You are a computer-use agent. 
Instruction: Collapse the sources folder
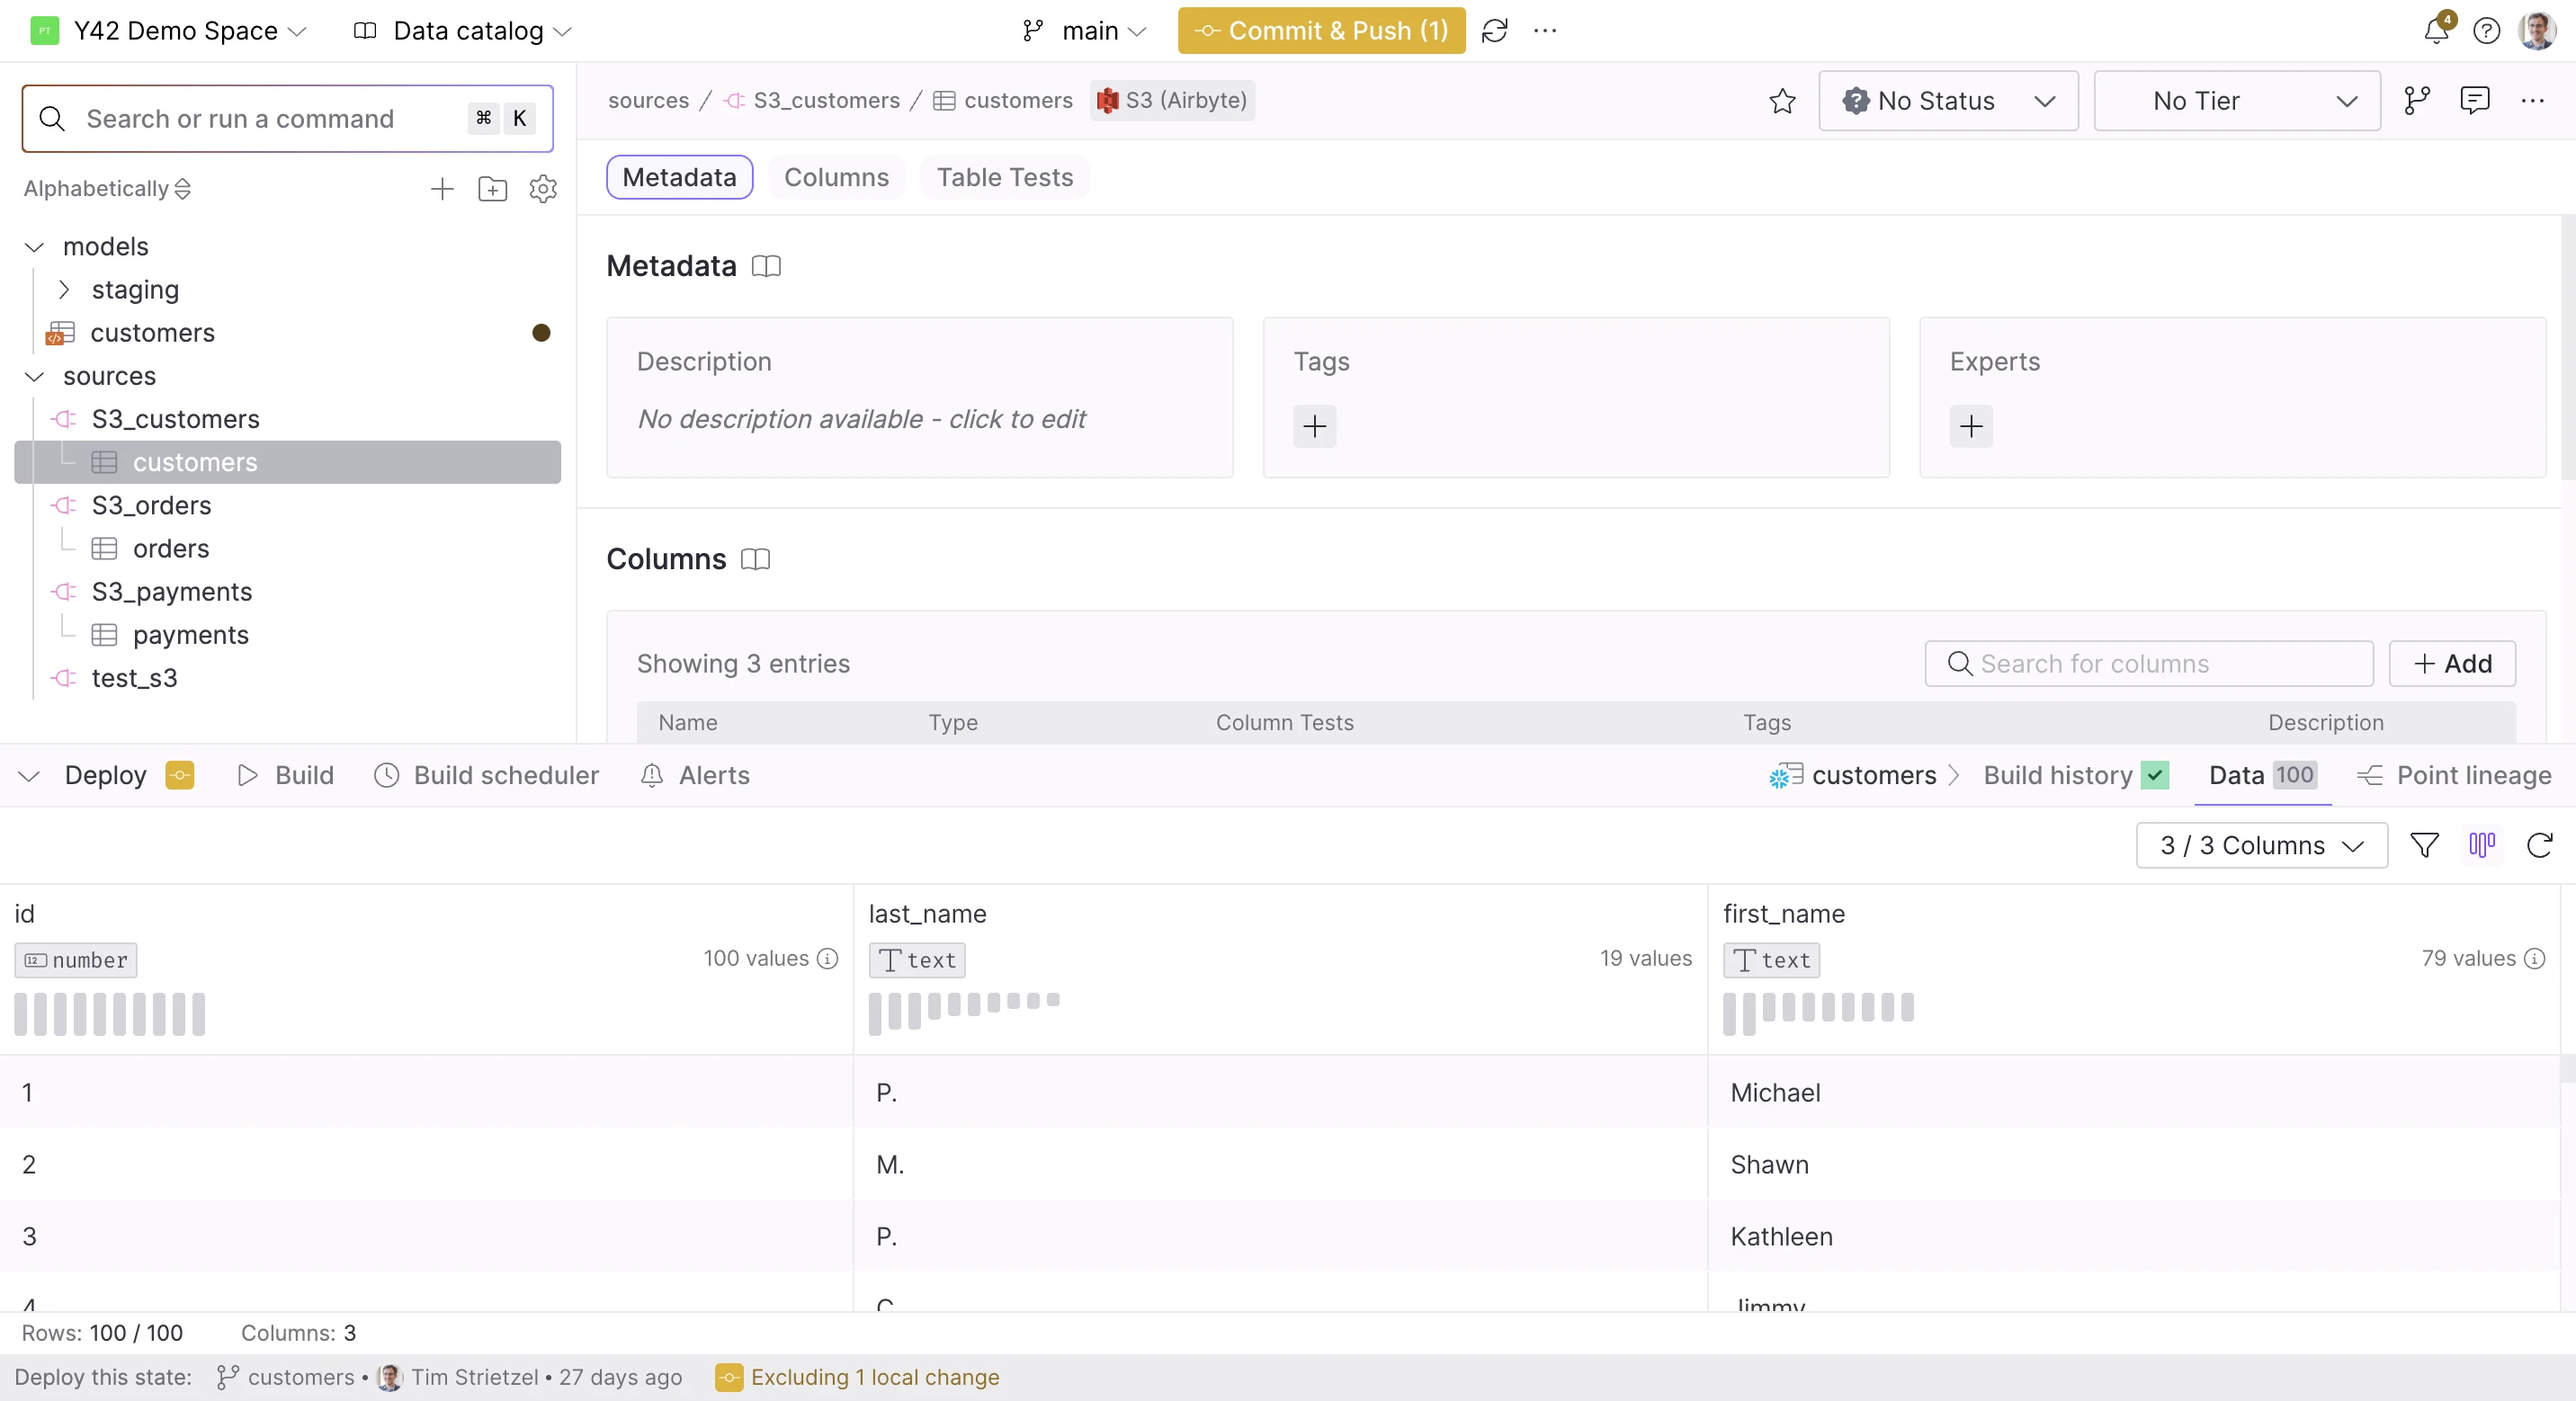[x=35, y=377]
